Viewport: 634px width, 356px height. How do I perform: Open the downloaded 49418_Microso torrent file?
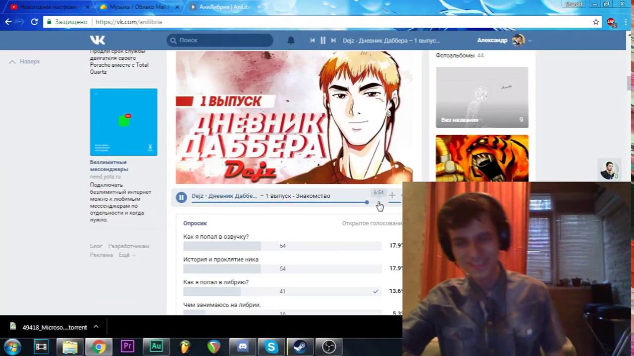[49, 327]
